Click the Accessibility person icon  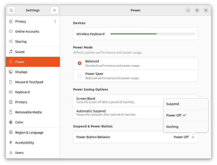pyautogui.click(x=11, y=142)
